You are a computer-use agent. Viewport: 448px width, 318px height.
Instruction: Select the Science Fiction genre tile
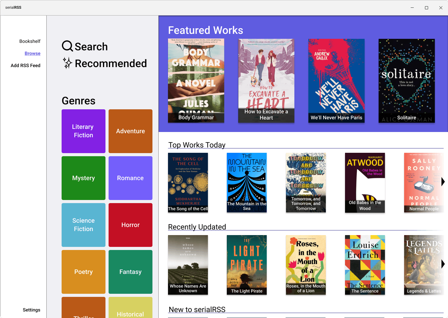83,225
